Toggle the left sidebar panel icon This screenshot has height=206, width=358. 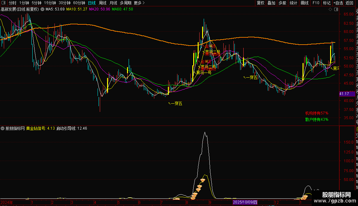pyautogui.click(x=4, y=3)
